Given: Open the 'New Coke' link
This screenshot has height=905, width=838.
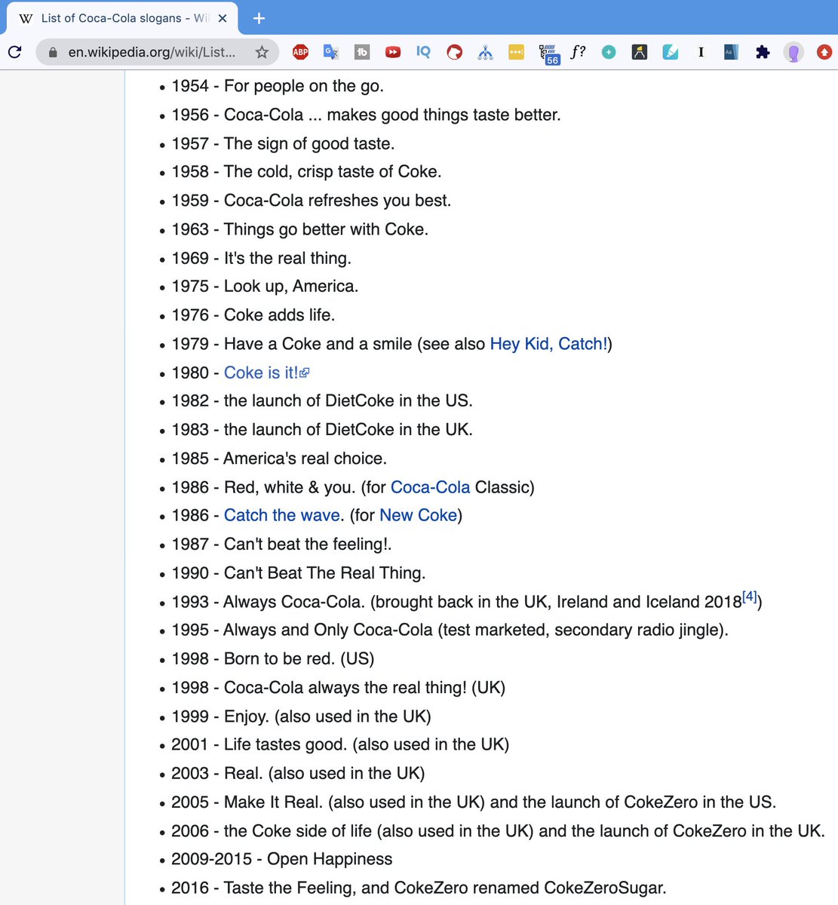Looking at the screenshot, I should (x=418, y=515).
